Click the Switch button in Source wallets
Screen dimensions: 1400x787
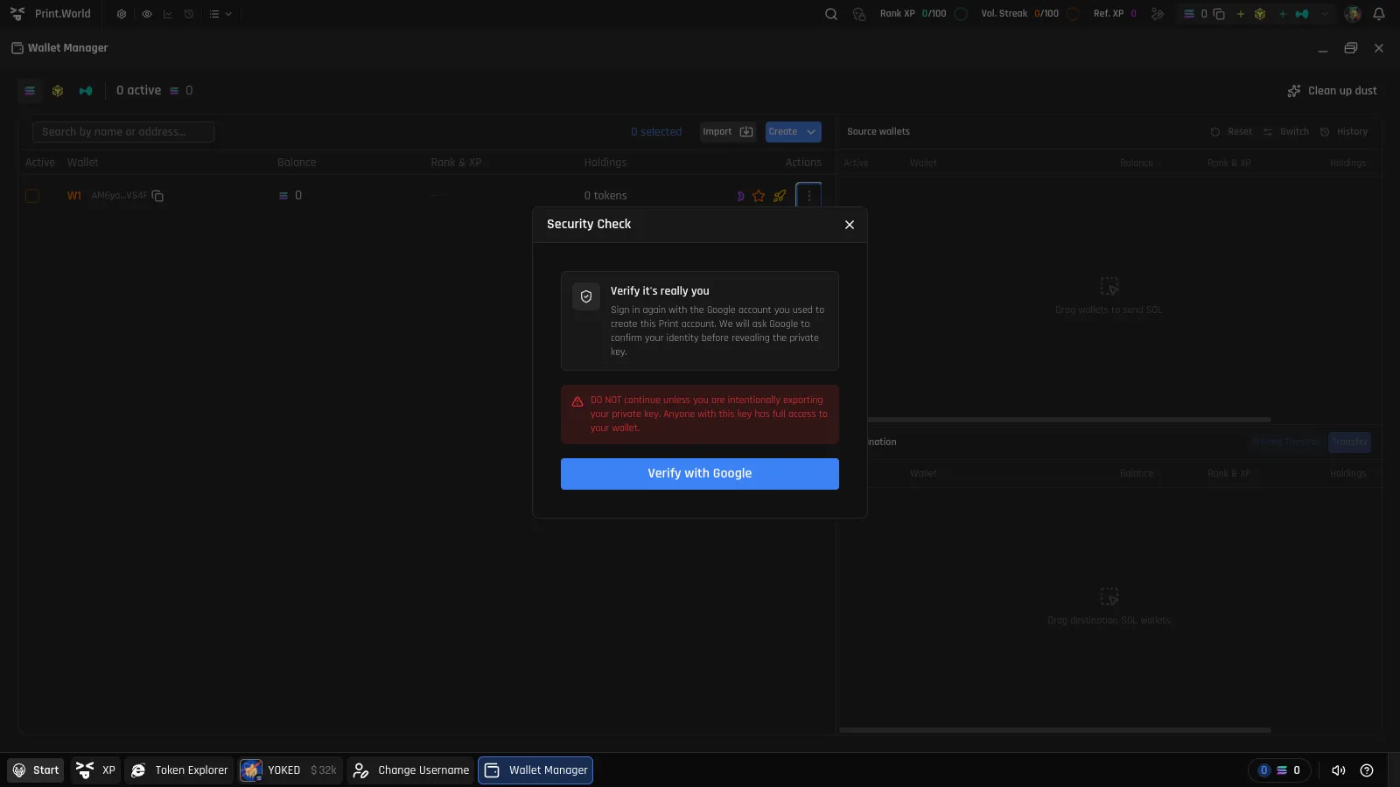coord(1286,132)
